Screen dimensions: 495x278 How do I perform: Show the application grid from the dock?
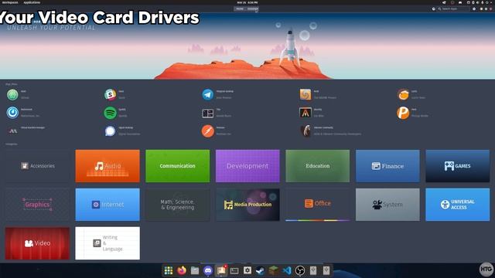point(169,270)
